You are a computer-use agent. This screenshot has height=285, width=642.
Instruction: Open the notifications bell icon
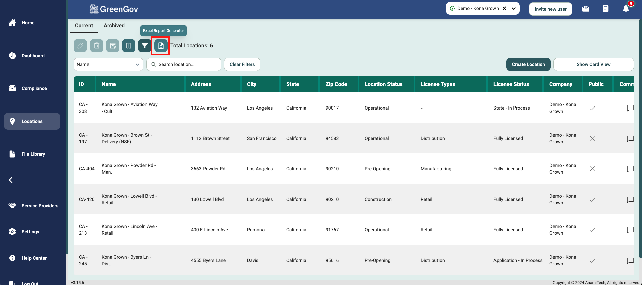pos(626,9)
